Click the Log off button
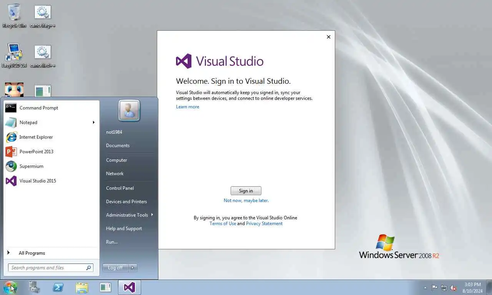Viewport: 492px width, 295px height. pos(116,268)
